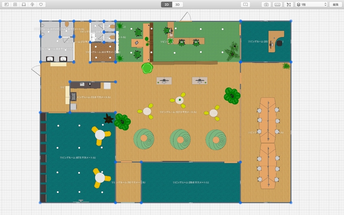Select the small palm in the right room's corner

(286, 66)
